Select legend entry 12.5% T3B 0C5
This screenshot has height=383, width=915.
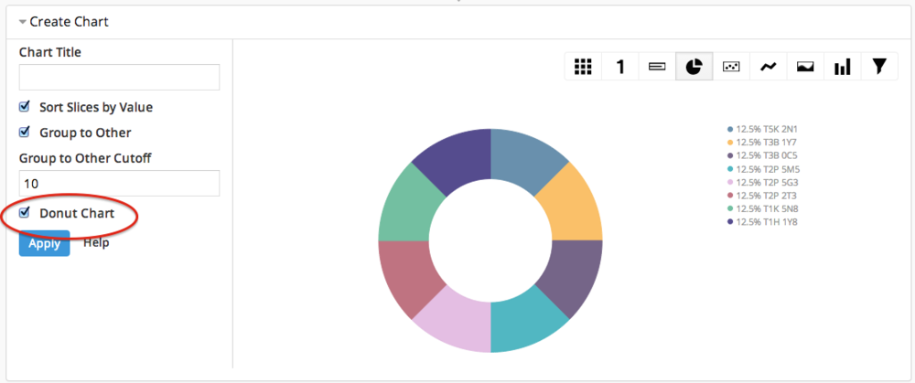(x=763, y=155)
